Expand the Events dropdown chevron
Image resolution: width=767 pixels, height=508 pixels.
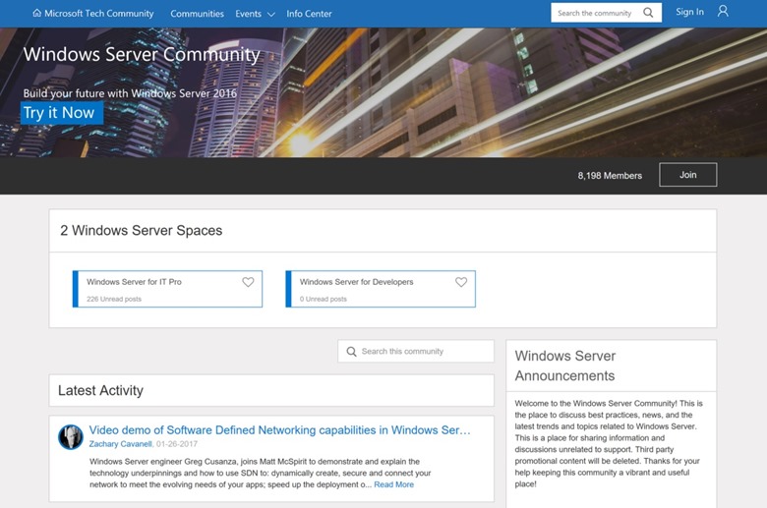click(x=271, y=14)
